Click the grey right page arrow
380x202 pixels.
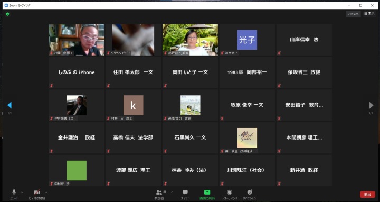click(x=371, y=105)
